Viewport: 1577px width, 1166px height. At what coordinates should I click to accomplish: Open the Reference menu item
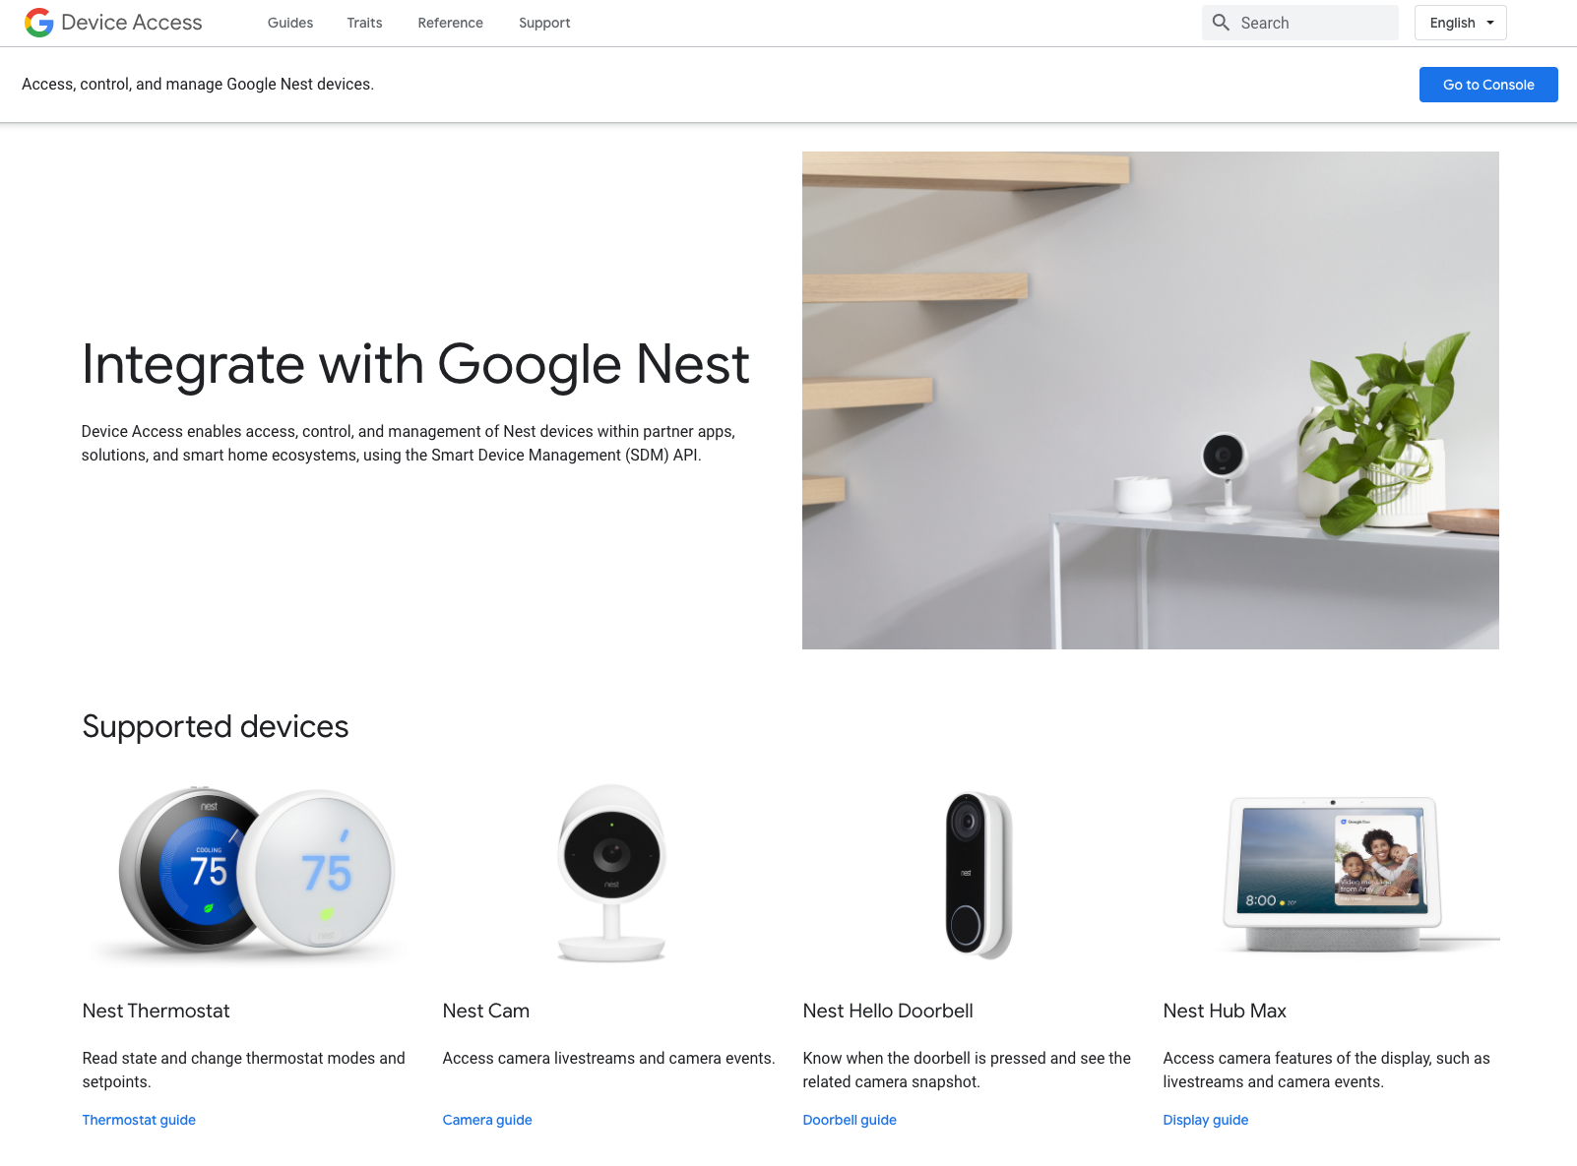pos(450,23)
